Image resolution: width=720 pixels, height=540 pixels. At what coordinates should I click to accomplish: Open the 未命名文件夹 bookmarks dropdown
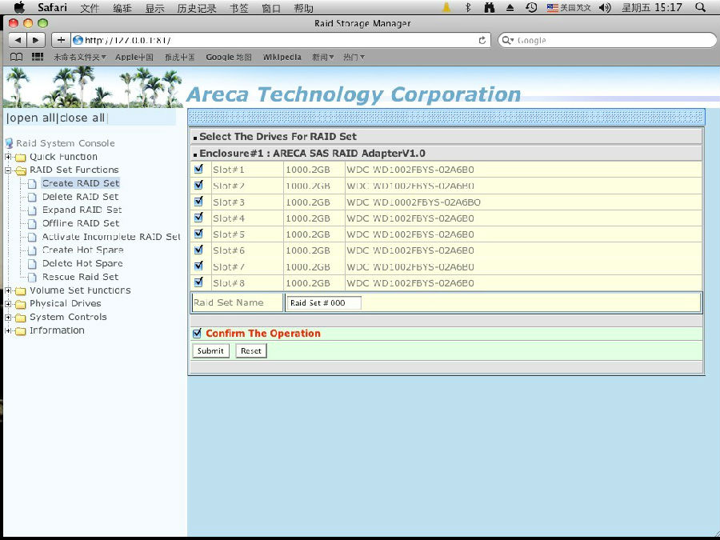click(x=80, y=57)
